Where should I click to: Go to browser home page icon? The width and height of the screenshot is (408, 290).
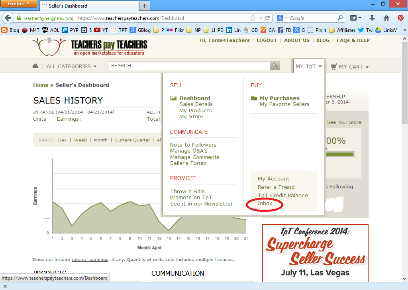(386, 18)
